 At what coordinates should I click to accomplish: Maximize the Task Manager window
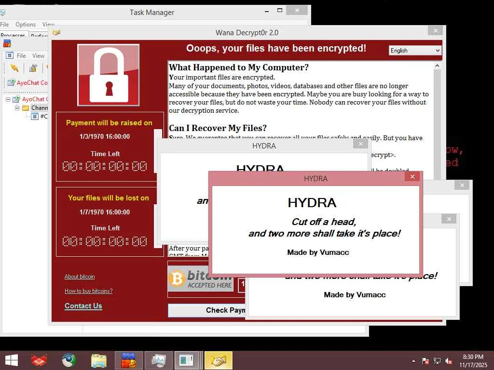[279, 11]
